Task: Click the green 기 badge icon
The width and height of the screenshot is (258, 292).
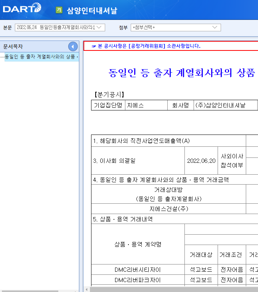Action: tap(59, 10)
